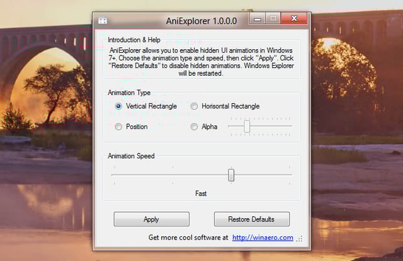Click the AniExplorer title bar app icon
Image resolution: width=403 pixels, height=261 pixels.
tap(103, 21)
